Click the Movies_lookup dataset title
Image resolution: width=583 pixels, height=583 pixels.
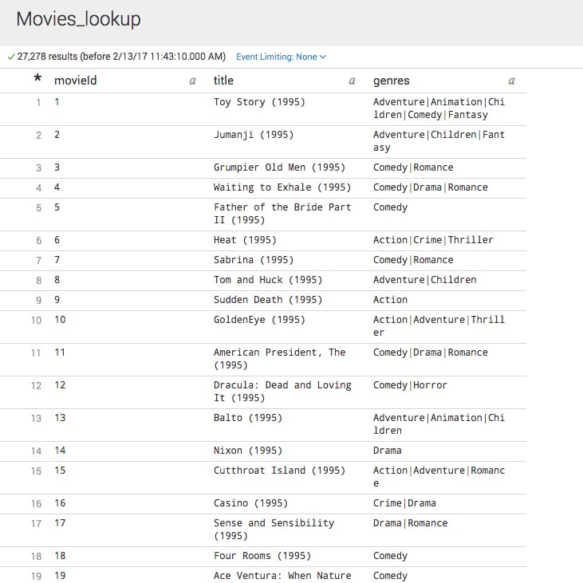pyautogui.click(x=78, y=19)
